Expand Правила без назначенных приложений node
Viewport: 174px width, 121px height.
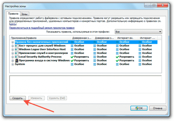[x=13, y=42]
